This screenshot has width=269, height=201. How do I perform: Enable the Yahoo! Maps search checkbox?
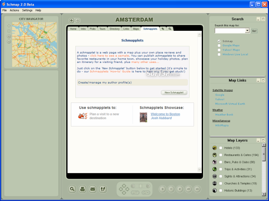[x=219, y=50]
